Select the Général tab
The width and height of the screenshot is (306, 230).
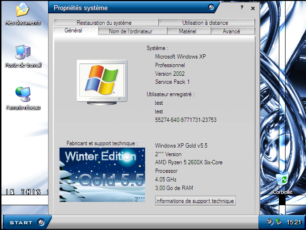click(x=76, y=30)
